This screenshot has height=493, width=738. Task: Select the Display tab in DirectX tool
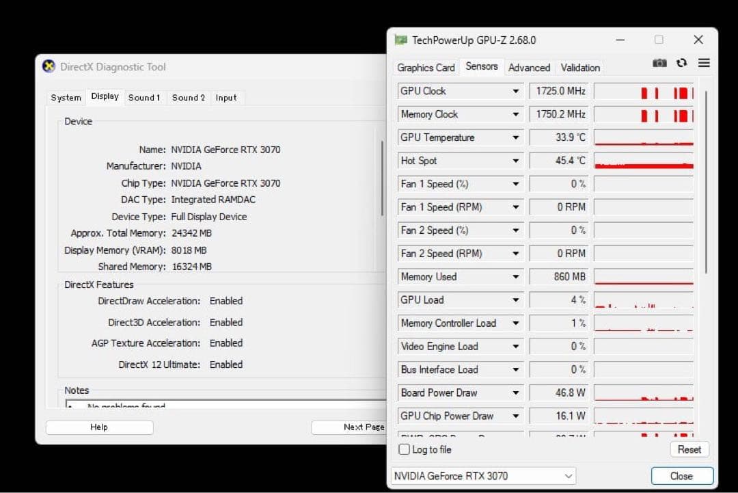pyautogui.click(x=105, y=96)
